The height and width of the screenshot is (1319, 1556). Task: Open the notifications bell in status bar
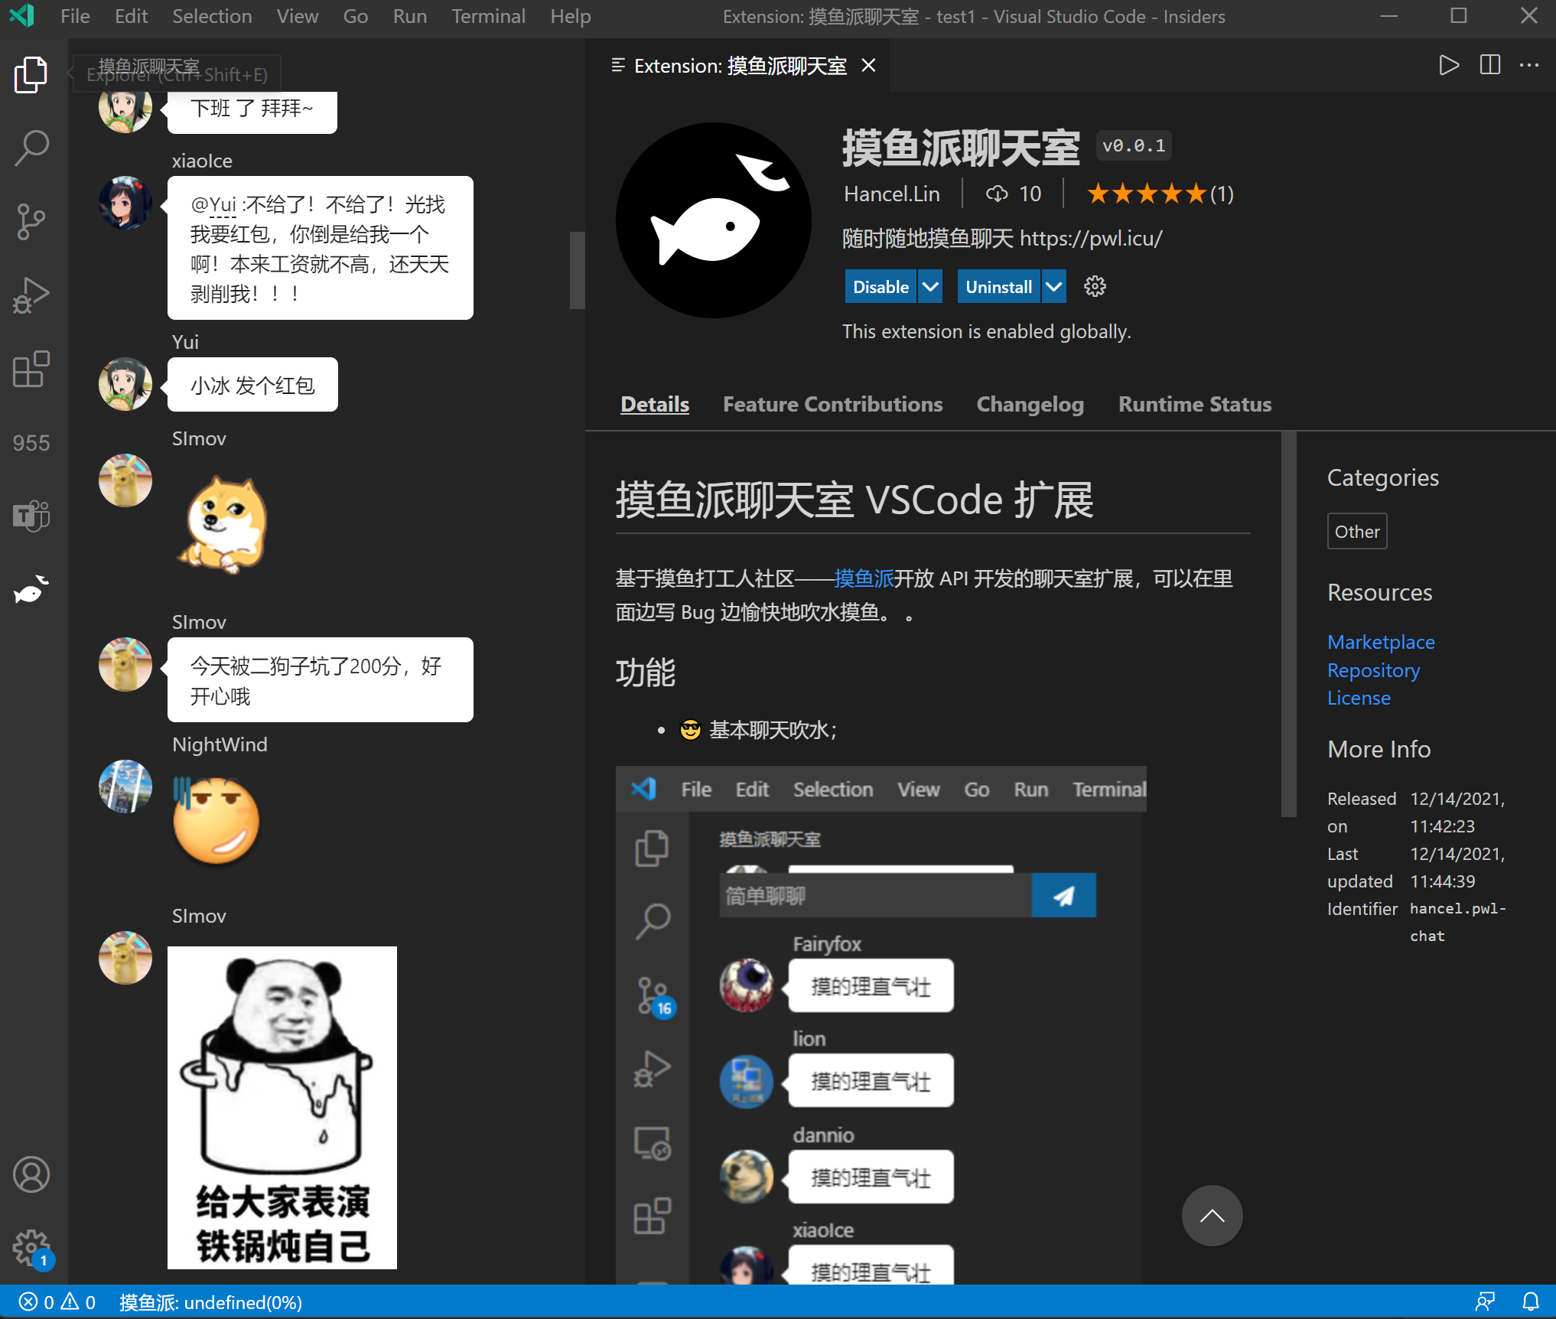point(1531,1301)
